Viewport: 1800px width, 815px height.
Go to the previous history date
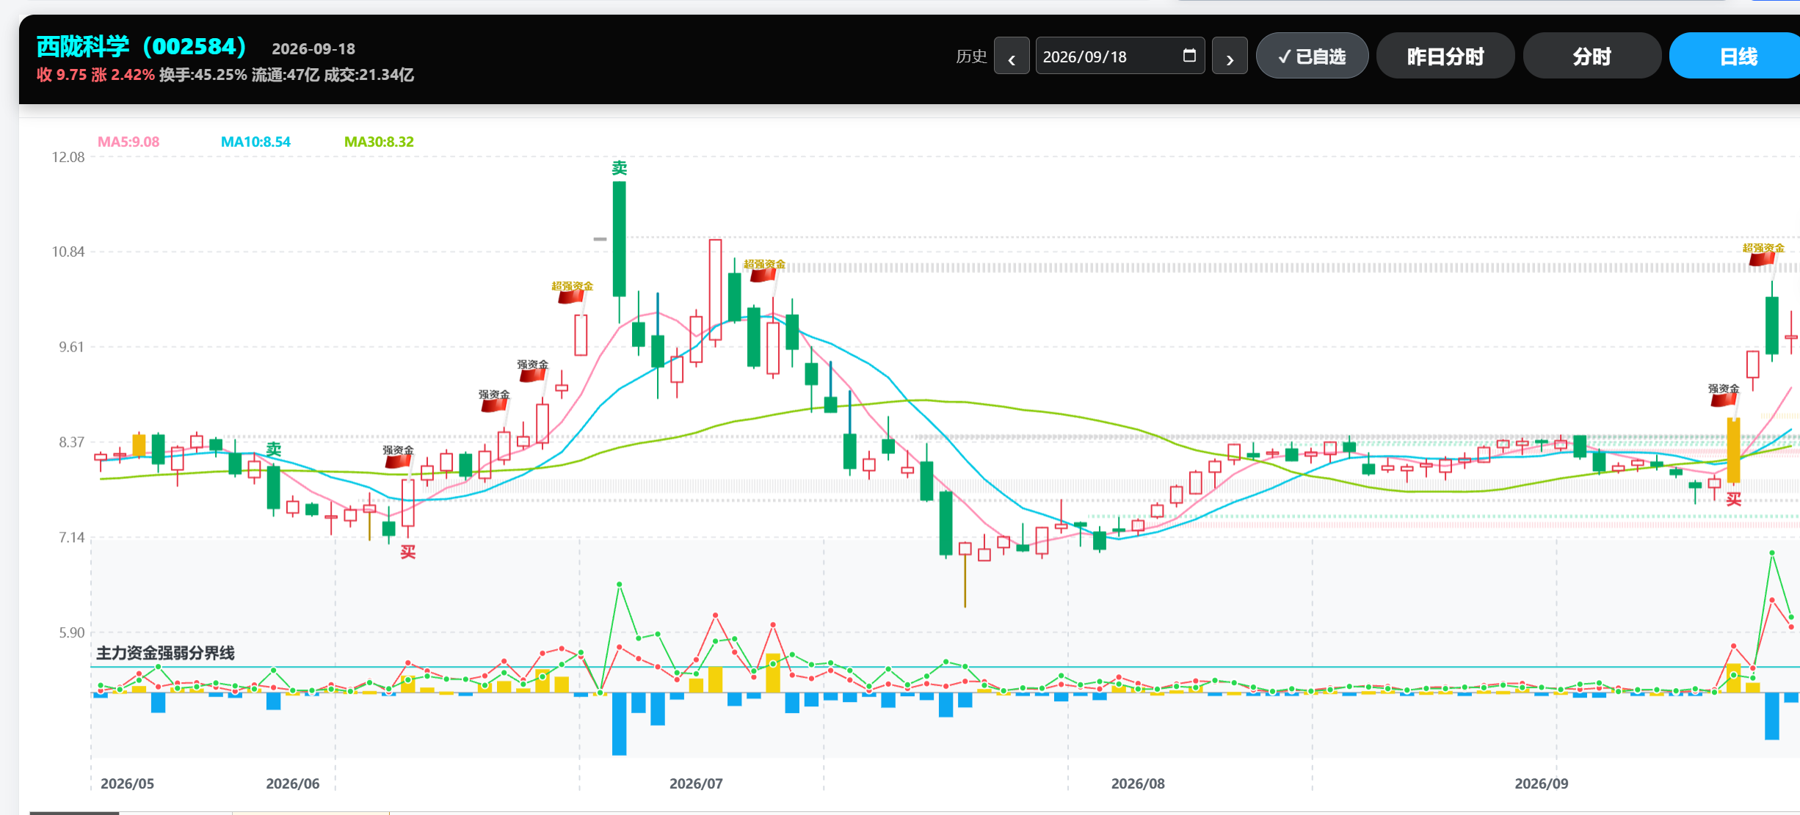click(1012, 56)
